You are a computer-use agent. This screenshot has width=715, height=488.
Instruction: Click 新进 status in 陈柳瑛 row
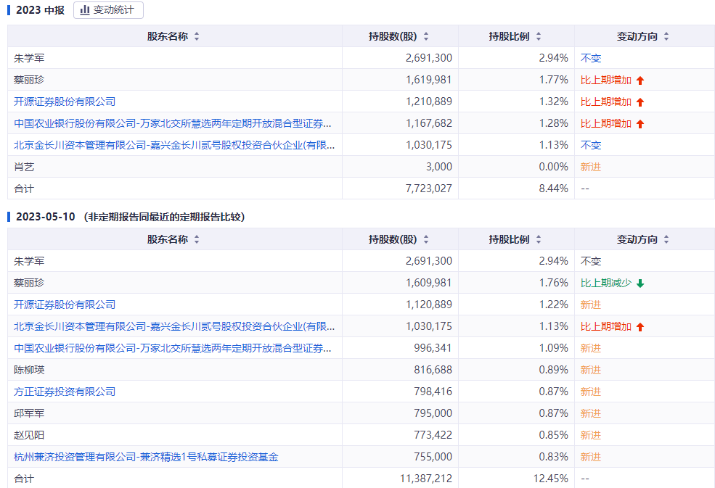click(591, 370)
